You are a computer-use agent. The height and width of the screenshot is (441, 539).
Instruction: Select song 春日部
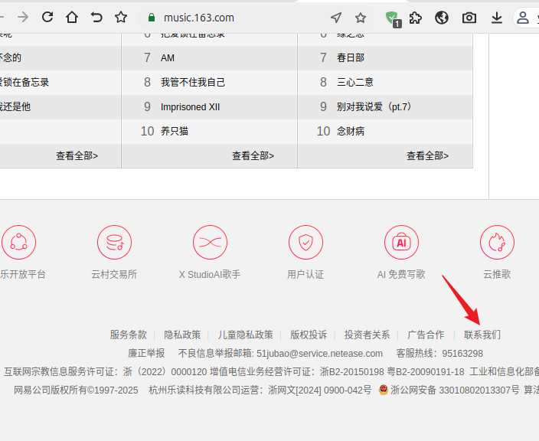[351, 57]
